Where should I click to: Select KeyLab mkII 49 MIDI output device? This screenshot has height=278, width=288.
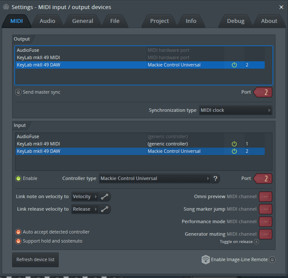[140, 57]
